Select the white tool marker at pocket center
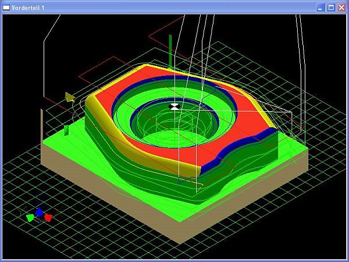The height and width of the screenshot is (262, 349). pos(174,106)
